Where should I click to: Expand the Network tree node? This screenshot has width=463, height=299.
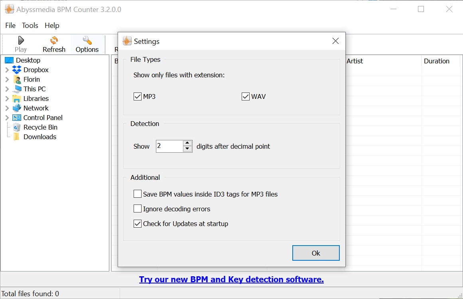[x=7, y=108]
